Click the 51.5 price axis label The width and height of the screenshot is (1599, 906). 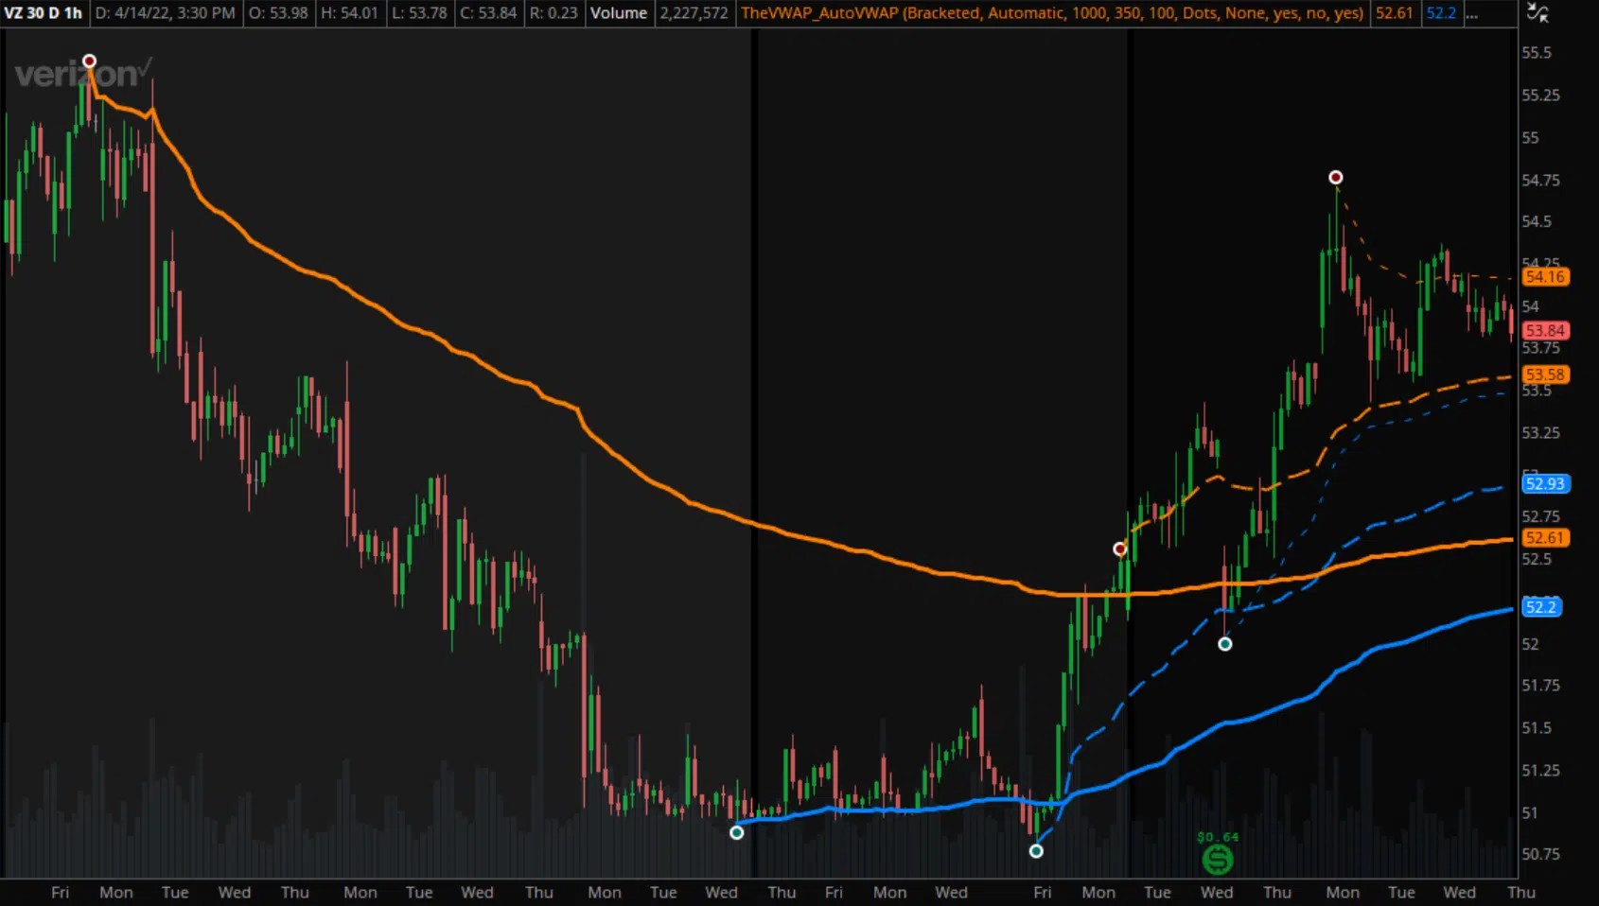[1537, 728]
